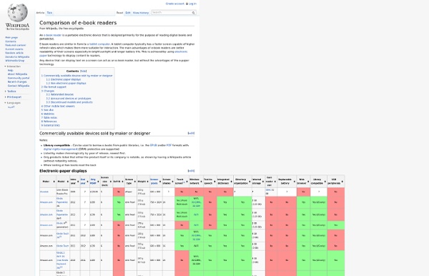Jump to 'File format support' contents entry
The image size is (429, 276).
pos(54,87)
